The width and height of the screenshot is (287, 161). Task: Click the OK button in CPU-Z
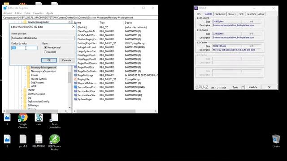coord(269,87)
